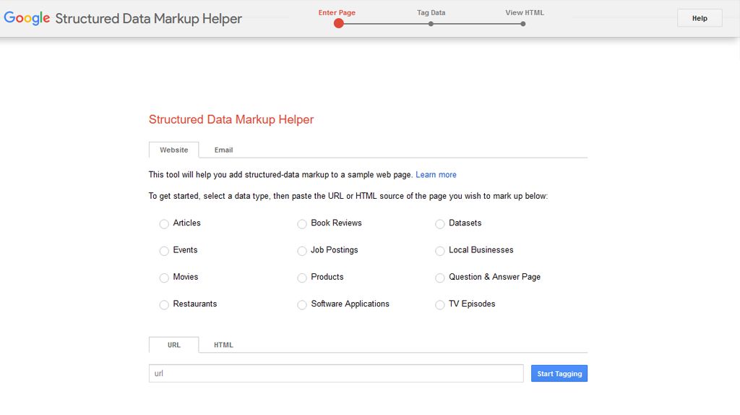Select the Software Applications radio button
Image resolution: width=740 pixels, height=415 pixels.
(x=301, y=304)
